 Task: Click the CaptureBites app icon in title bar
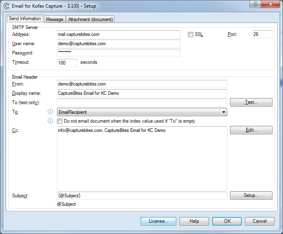[x=6, y=6]
